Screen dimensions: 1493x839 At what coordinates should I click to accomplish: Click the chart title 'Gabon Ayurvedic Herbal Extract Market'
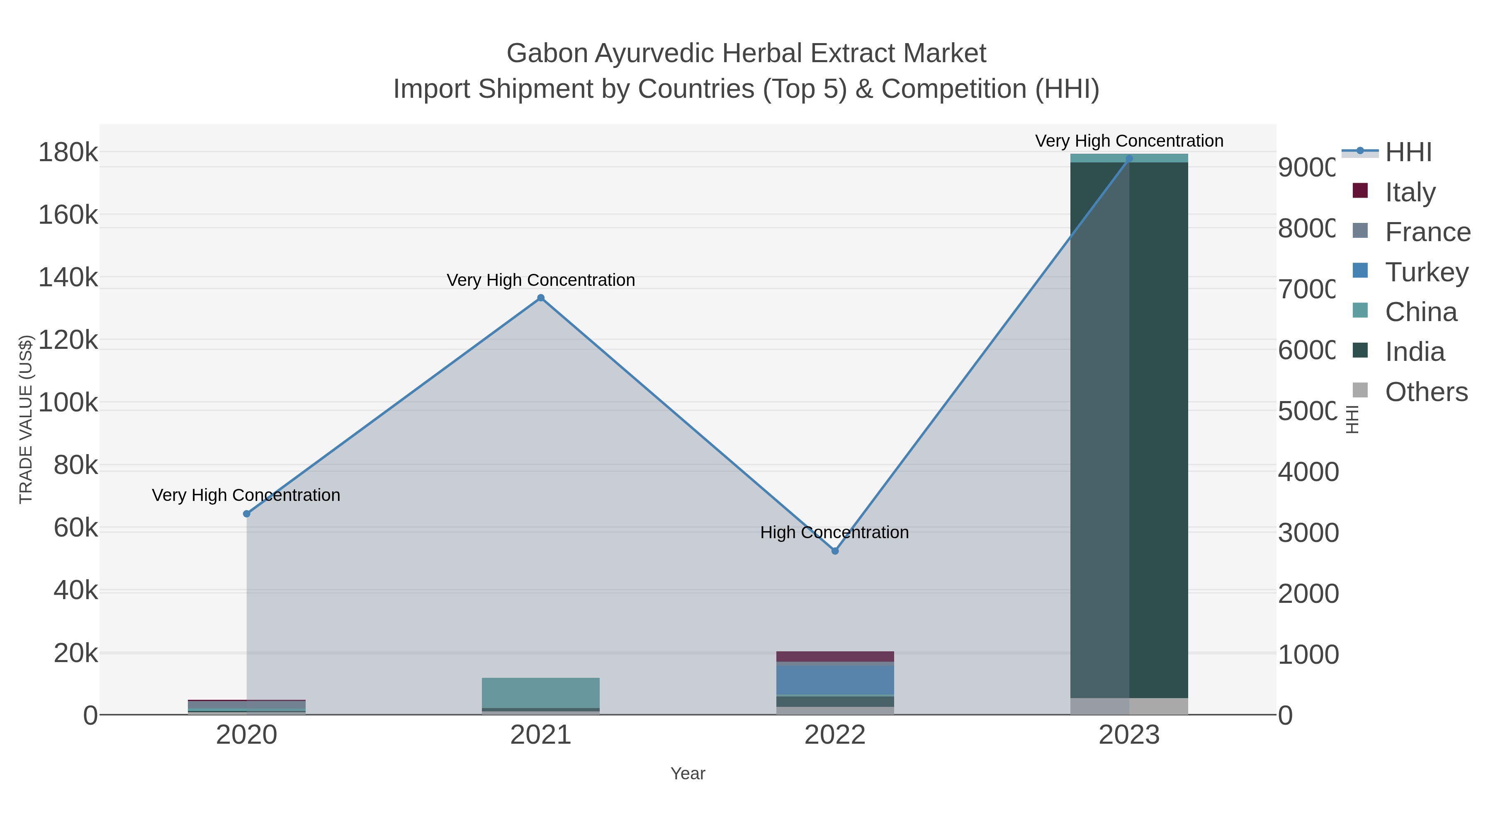[746, 53]
